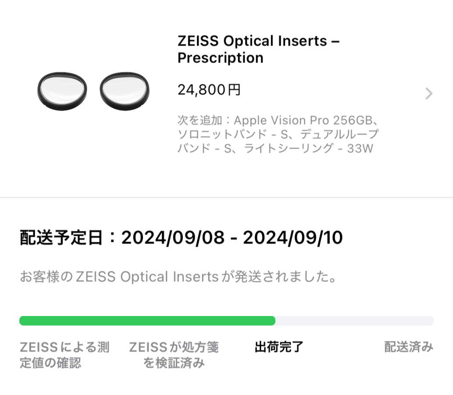
Task: Select the ZEISSによる測定値の確認 step
Action: (64, 355)
